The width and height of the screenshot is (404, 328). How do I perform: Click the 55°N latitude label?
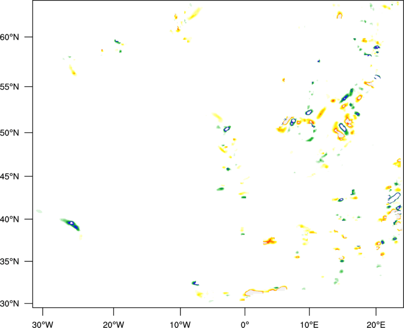coord(10,87)
